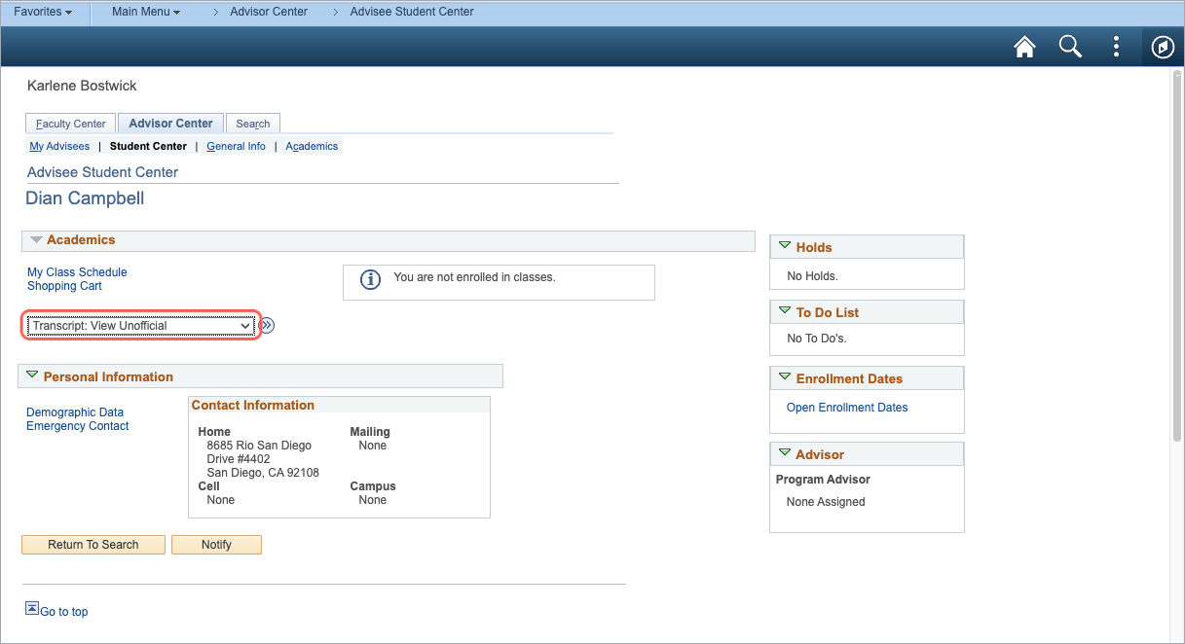Screen dimensions: 1185x644
Task: Open the Actions List three-dot icon
Action: [1116, 46]
